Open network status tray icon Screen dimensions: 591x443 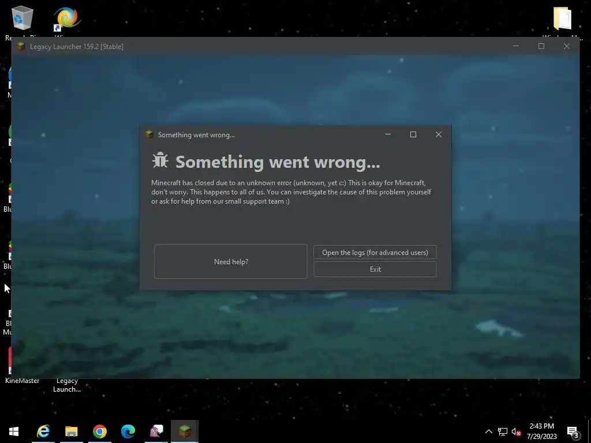coord(503,431)
